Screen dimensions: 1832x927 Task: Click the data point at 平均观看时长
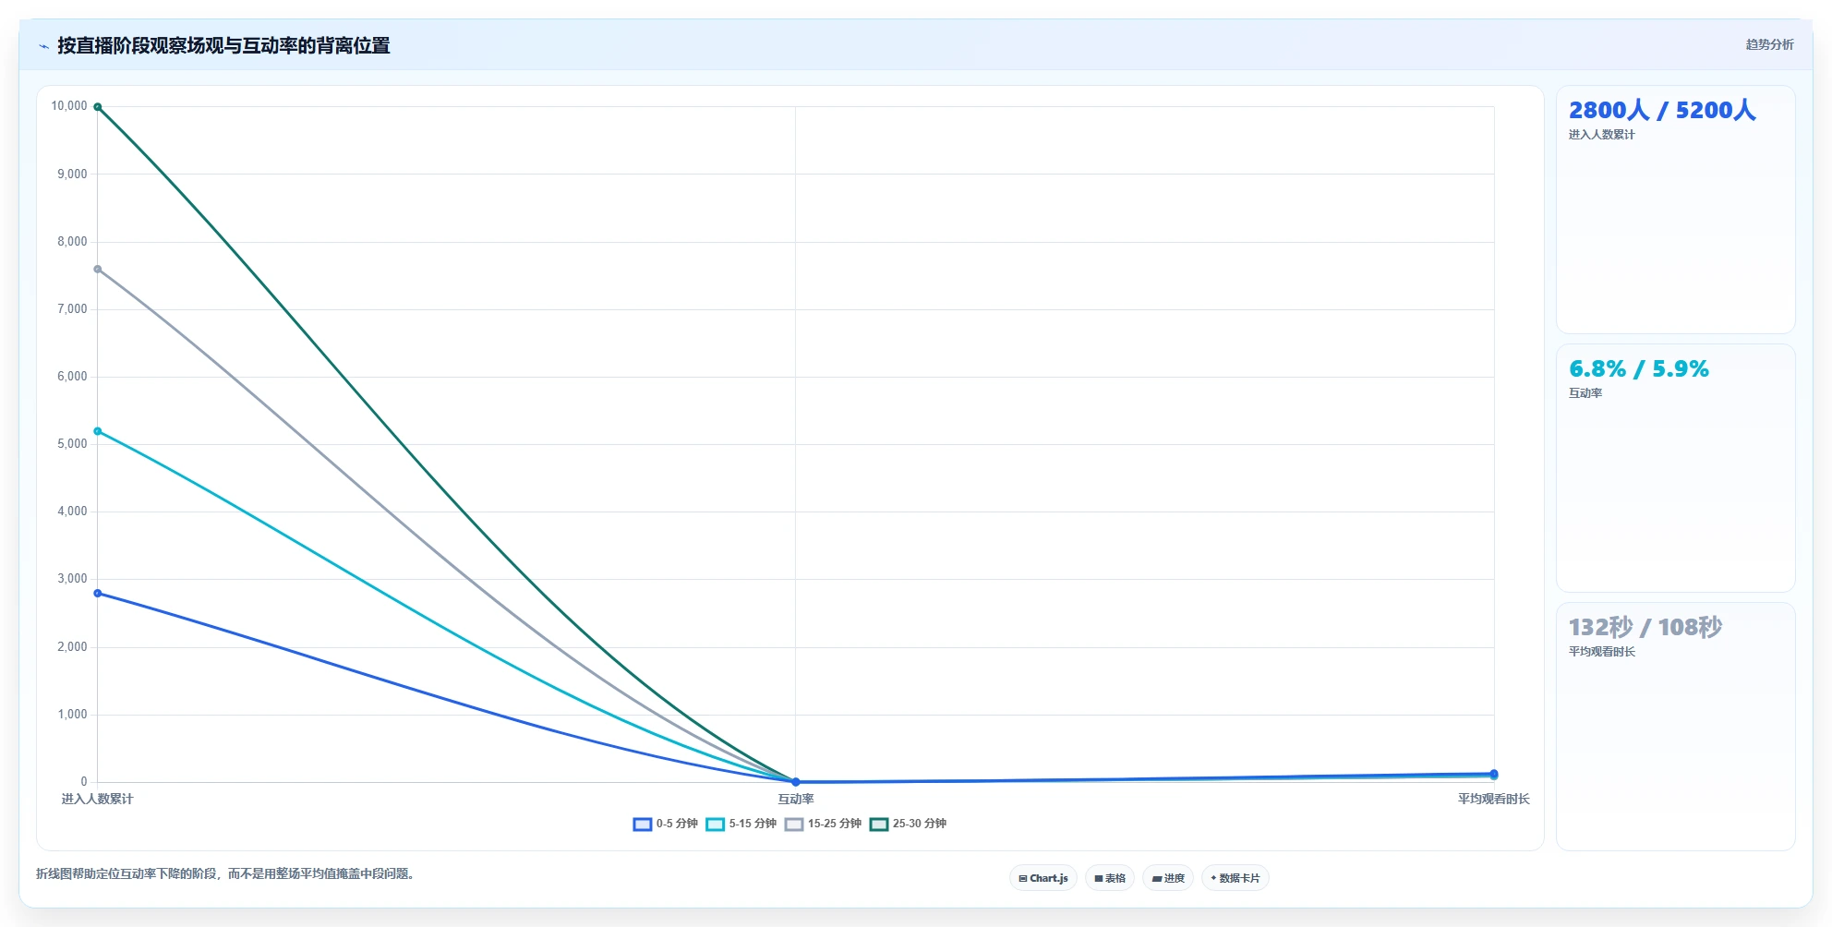[1494, 774]
